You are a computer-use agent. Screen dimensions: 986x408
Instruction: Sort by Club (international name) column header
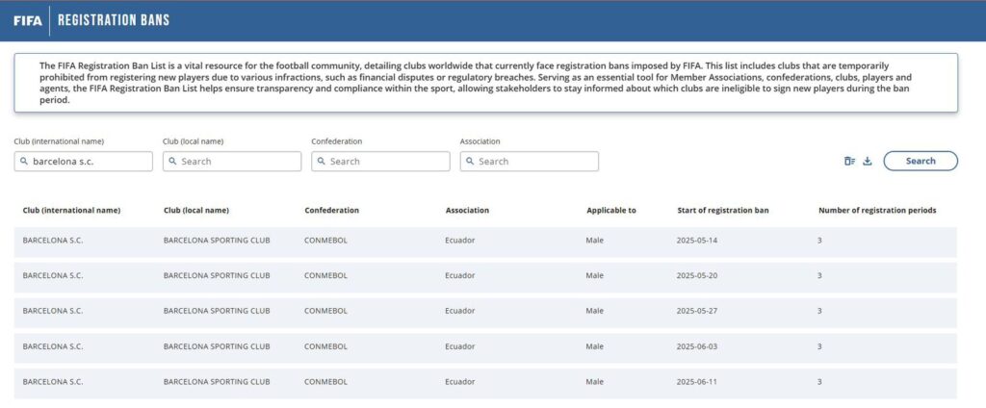coord(71,211)
